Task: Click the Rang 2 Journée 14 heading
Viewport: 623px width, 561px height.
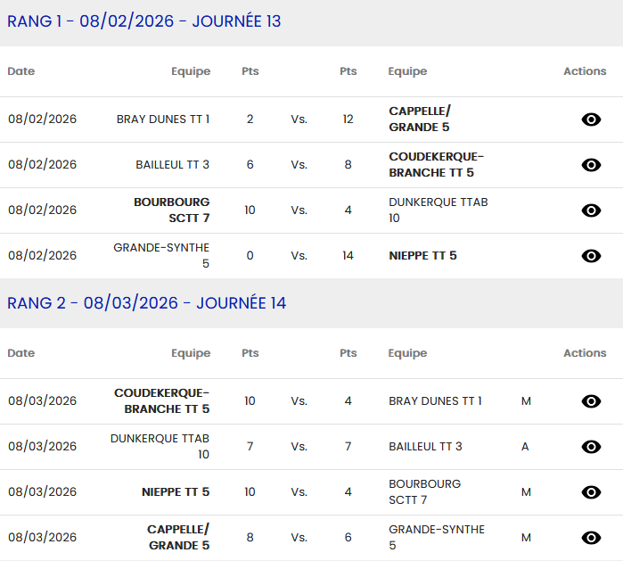Action: coord(147,303)
